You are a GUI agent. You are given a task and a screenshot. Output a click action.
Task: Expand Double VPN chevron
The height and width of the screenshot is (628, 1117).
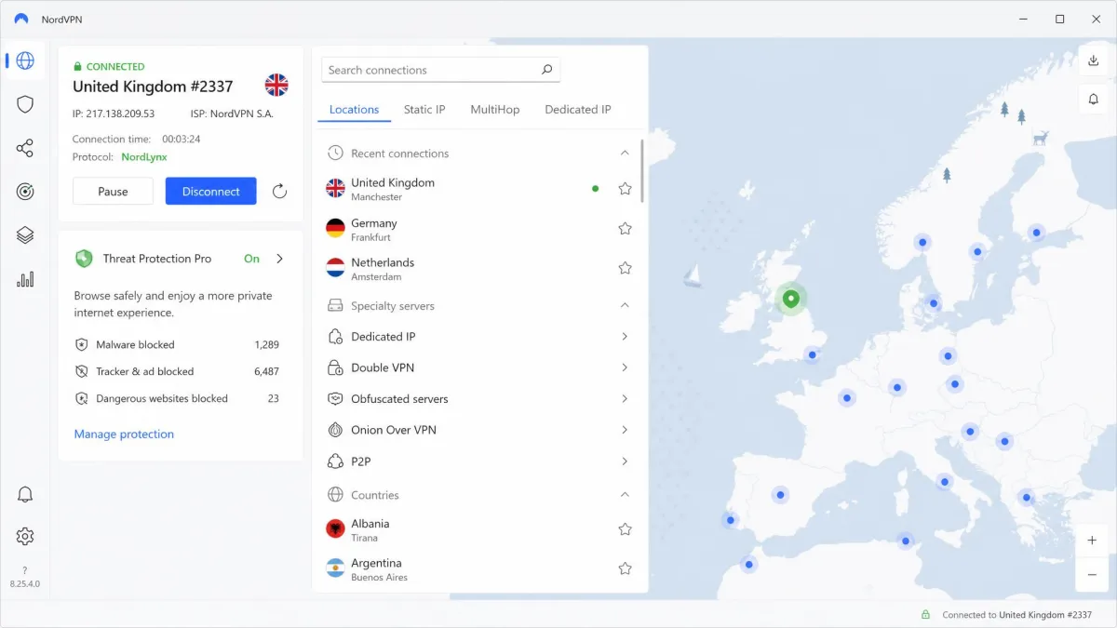coord(625,367)
